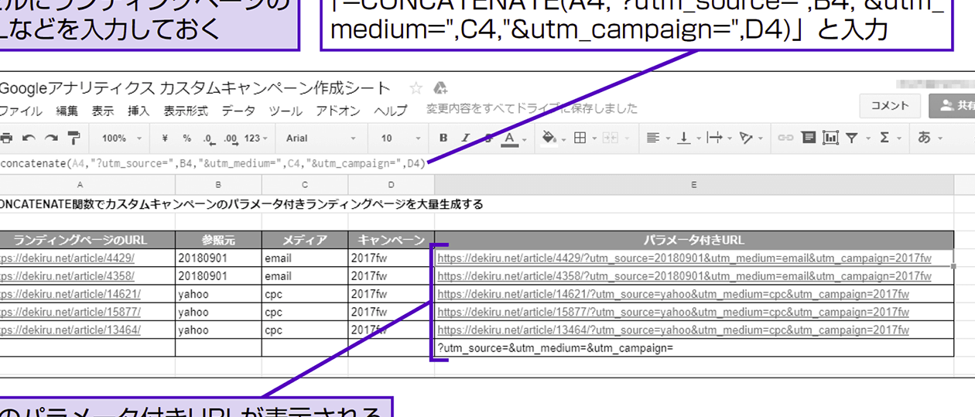Click the filter funnel icon
Screen dimensions: 975x417
tap(852, 138)
